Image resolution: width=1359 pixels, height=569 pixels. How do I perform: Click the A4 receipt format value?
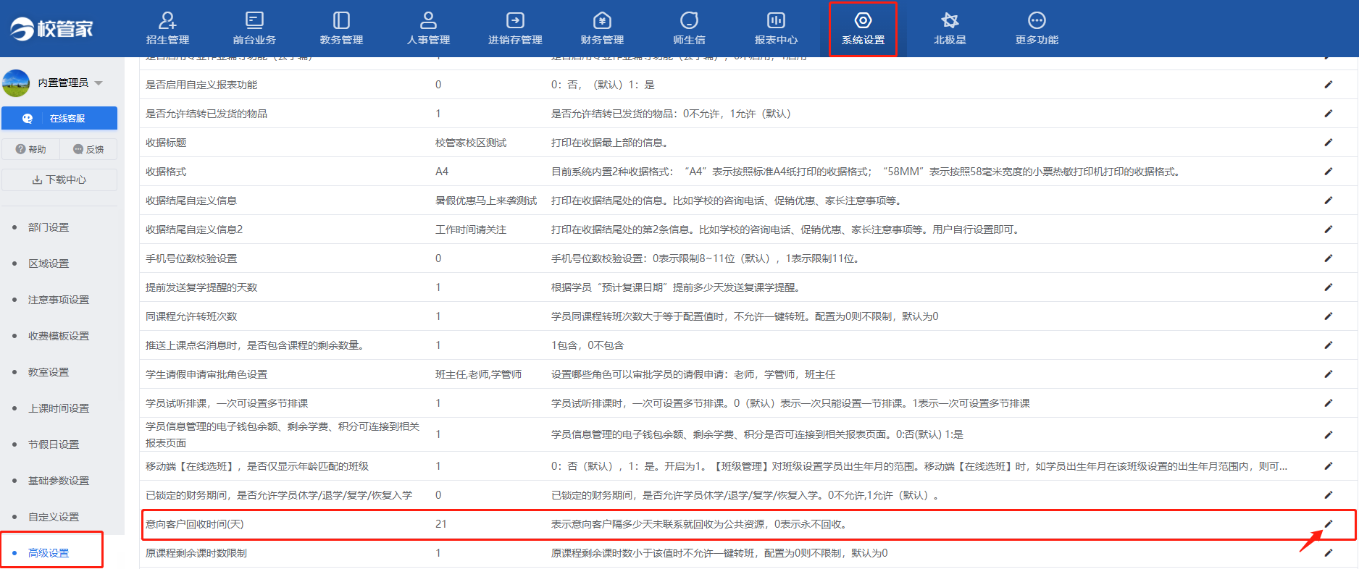pos(442,172)
